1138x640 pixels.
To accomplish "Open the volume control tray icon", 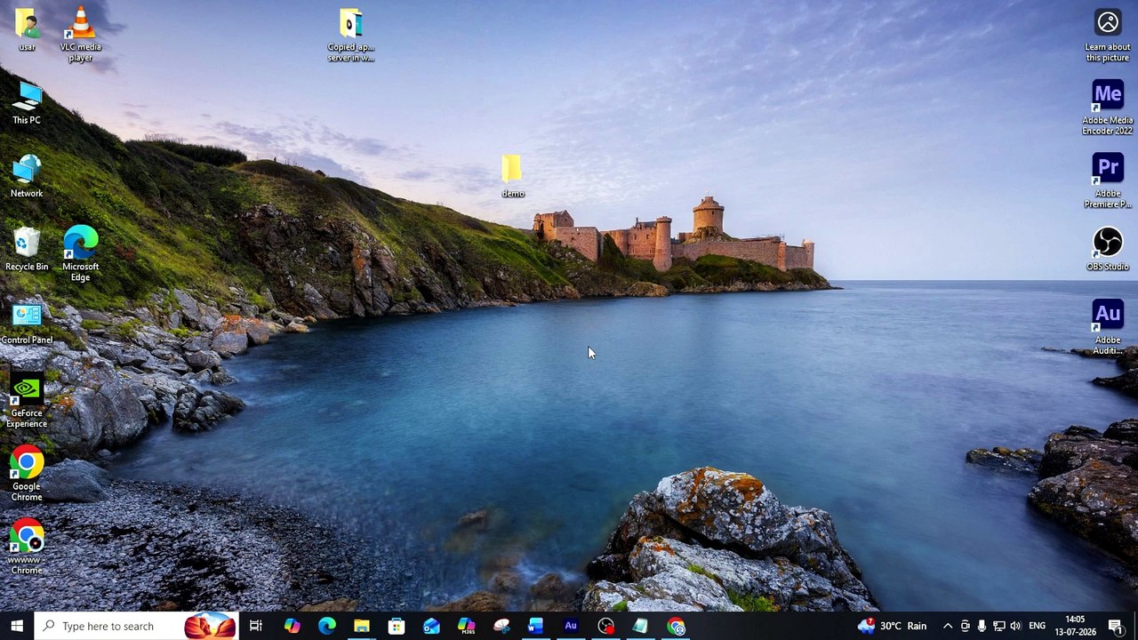I will click(x=1015, y=626).
